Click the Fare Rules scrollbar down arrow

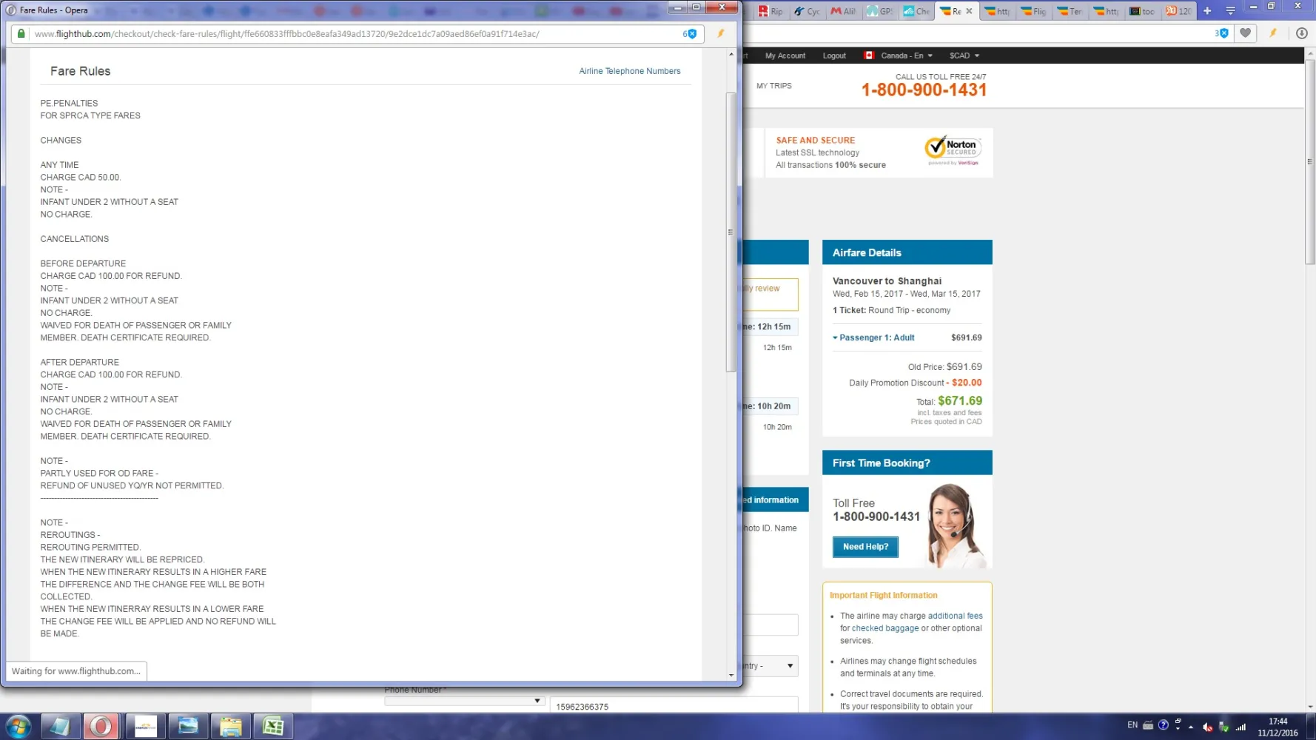[x=731, y=675]
